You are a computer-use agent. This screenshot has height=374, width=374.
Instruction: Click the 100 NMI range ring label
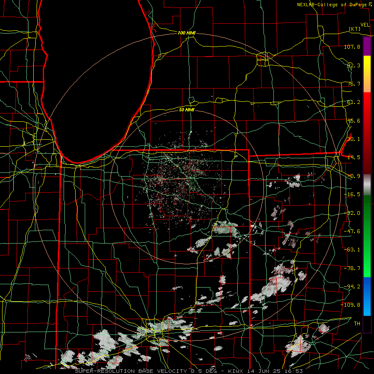pos(187,33)
